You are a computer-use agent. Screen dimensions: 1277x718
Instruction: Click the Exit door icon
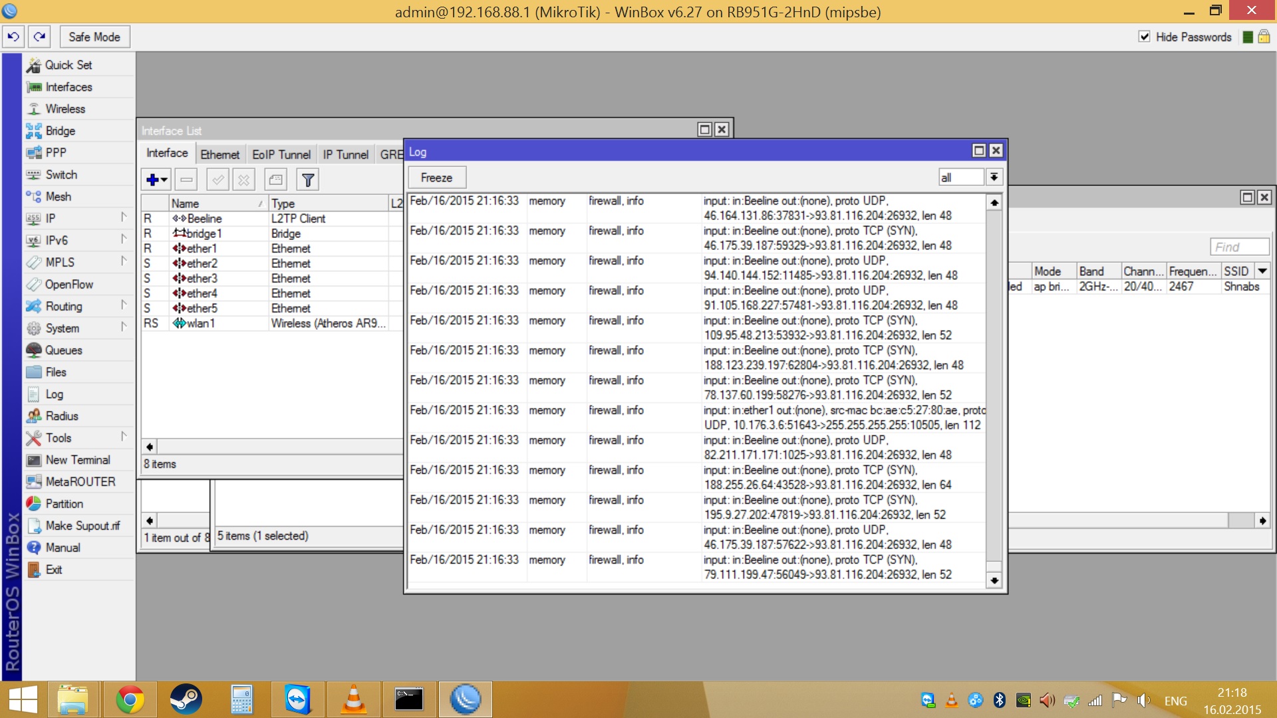point(34,570)
